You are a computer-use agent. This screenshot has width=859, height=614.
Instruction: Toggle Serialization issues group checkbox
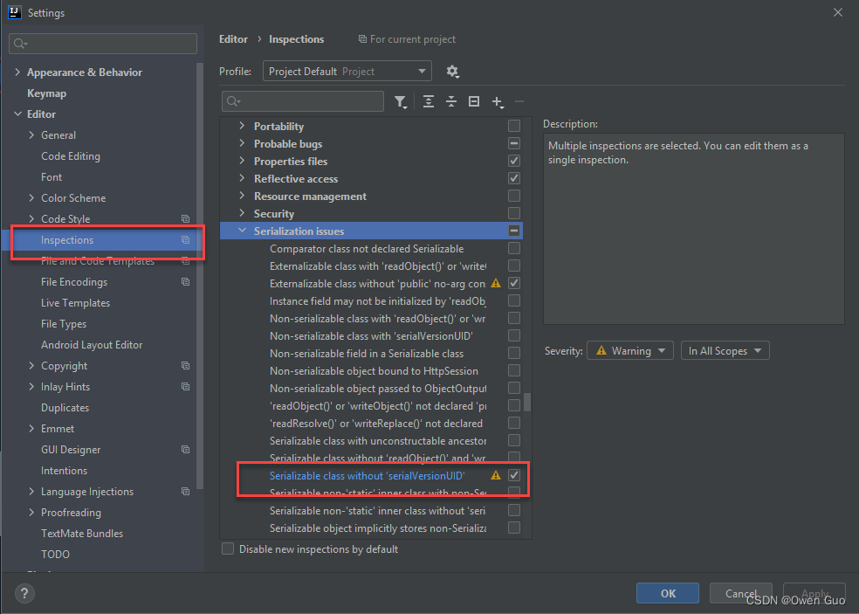[514, 231]
